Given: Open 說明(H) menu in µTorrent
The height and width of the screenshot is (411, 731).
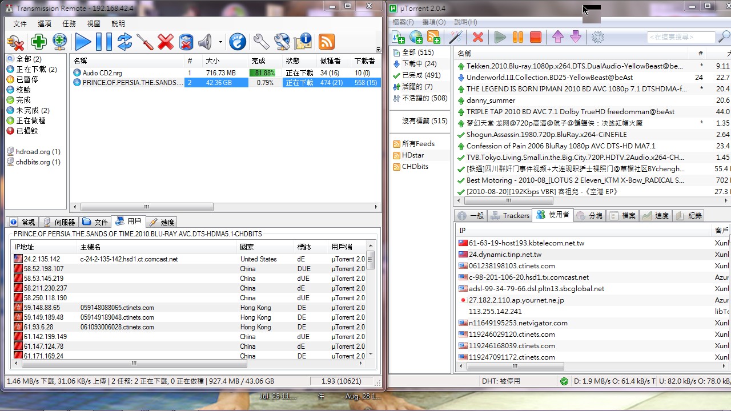Looking at the screenshot, I should pos(465,22).
